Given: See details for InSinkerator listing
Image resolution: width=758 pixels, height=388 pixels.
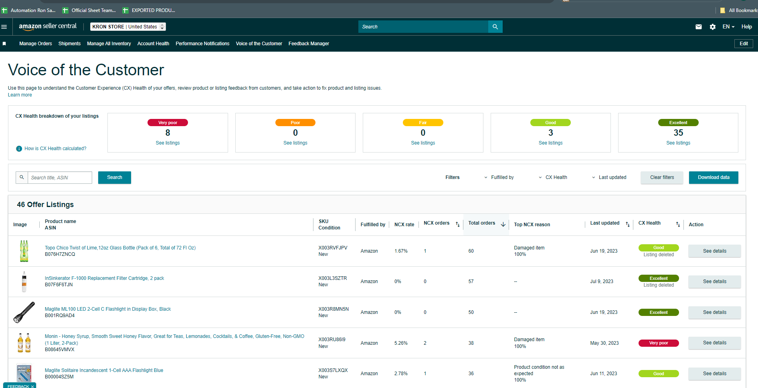Looking at the screenshot, I should point(714,281).
